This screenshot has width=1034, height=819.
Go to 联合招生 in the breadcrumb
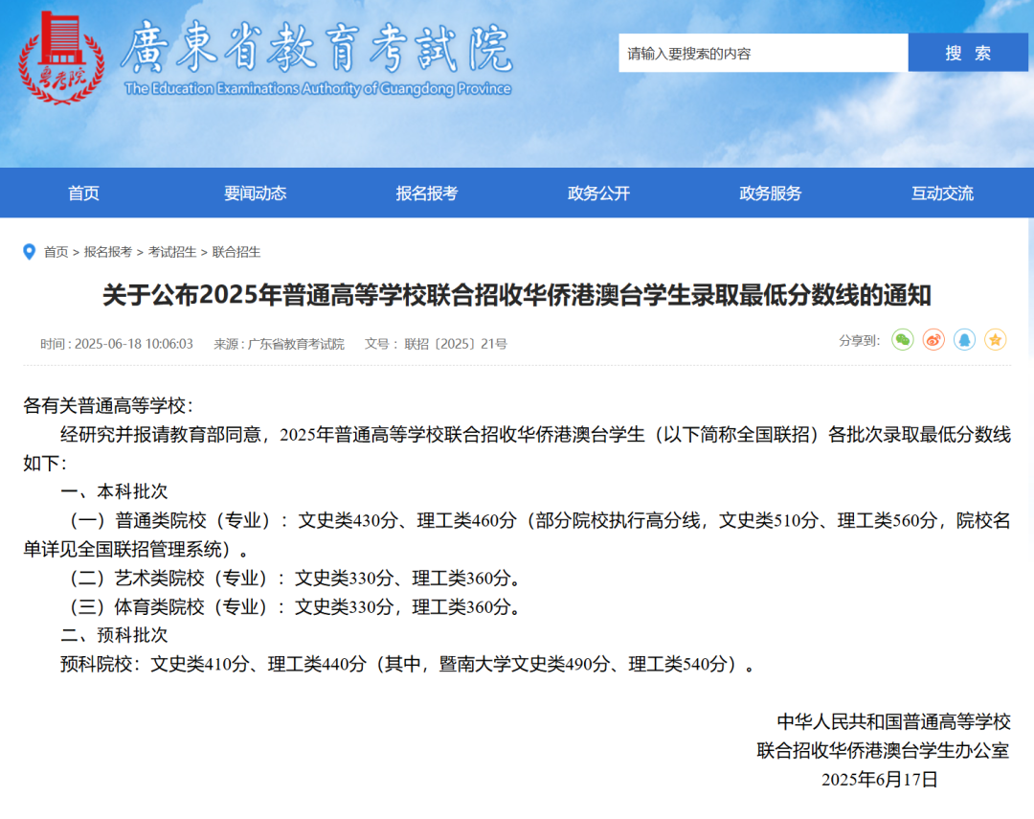pos(236,252)
